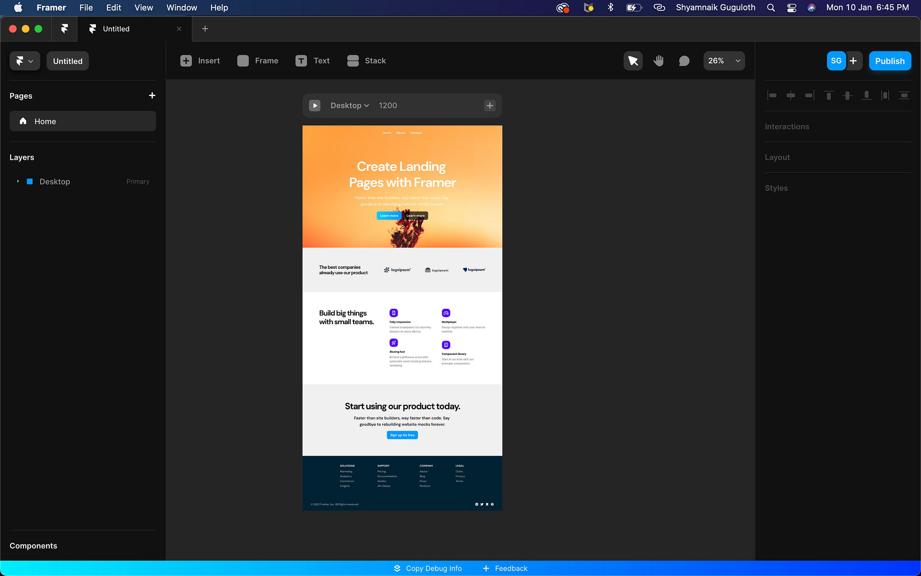Open the Insert panel
The height and width of the screenshot is (576, 921).
(x=200, y=61)
